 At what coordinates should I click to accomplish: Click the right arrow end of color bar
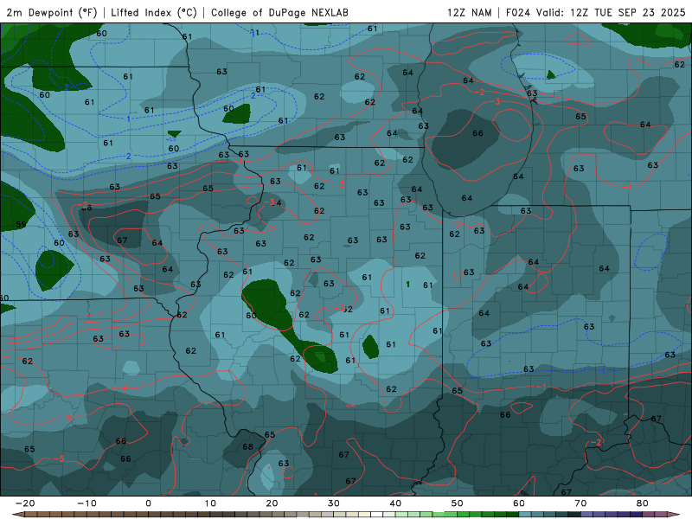(674, 515)
